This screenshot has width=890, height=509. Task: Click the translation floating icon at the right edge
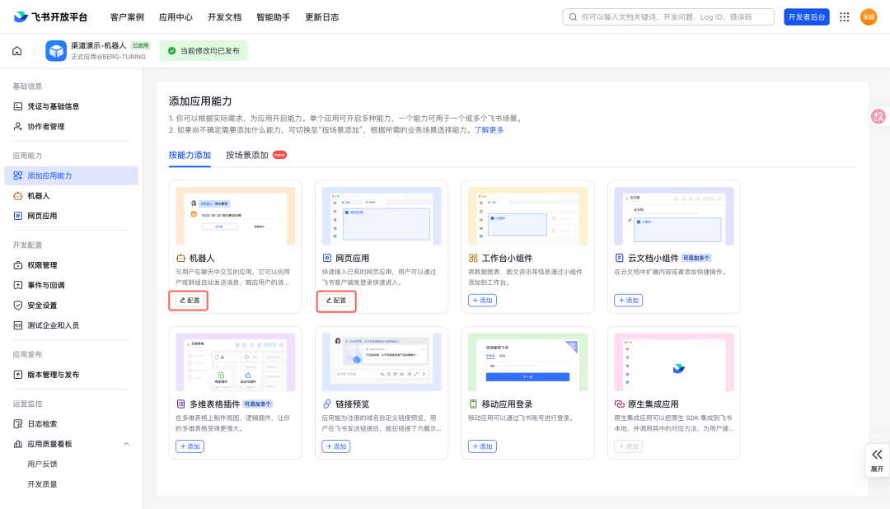point(878,116)
